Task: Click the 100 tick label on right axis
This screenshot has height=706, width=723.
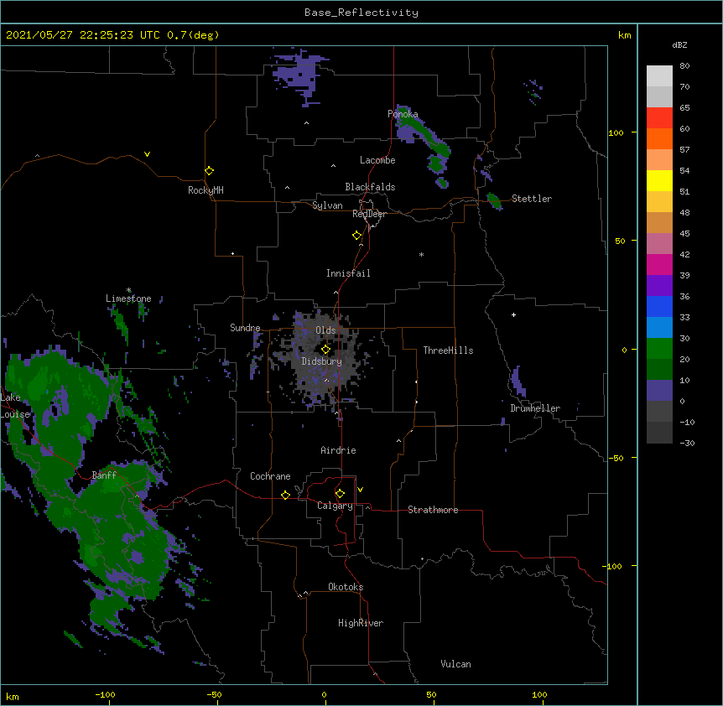Action: click(x=616, y=132)
